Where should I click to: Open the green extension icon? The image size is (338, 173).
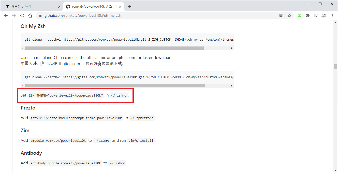point(300,15)
